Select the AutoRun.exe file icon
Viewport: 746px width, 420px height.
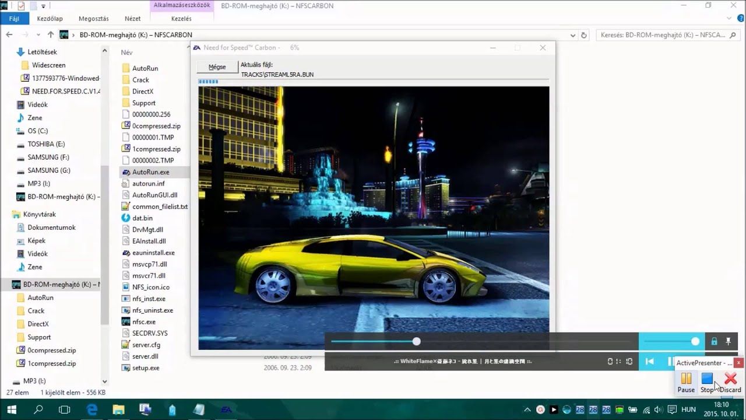125,172
